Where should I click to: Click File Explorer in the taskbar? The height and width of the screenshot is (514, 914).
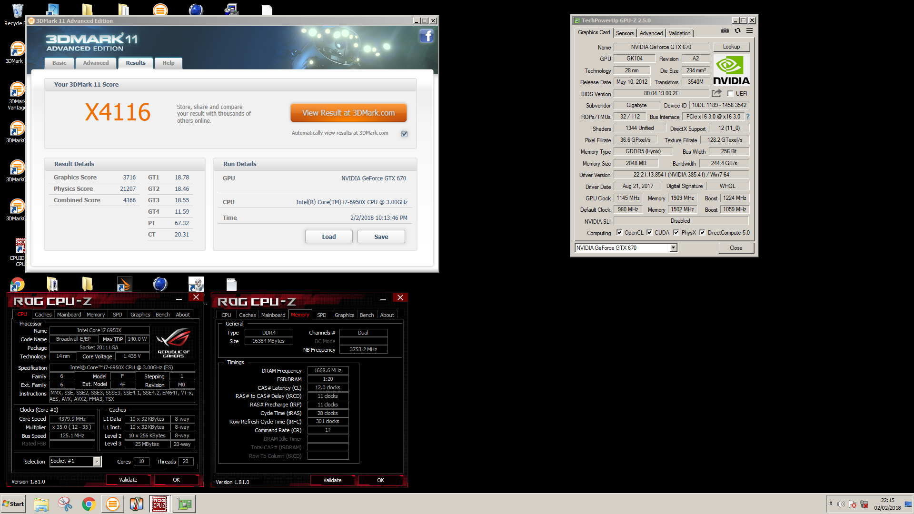point(41,504)
